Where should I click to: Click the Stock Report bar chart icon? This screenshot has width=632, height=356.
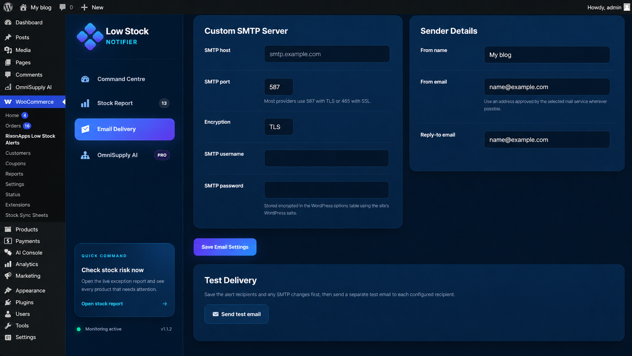(85, 103)
